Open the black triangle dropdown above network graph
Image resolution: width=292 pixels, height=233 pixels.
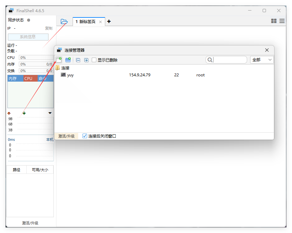pos(50,113)
